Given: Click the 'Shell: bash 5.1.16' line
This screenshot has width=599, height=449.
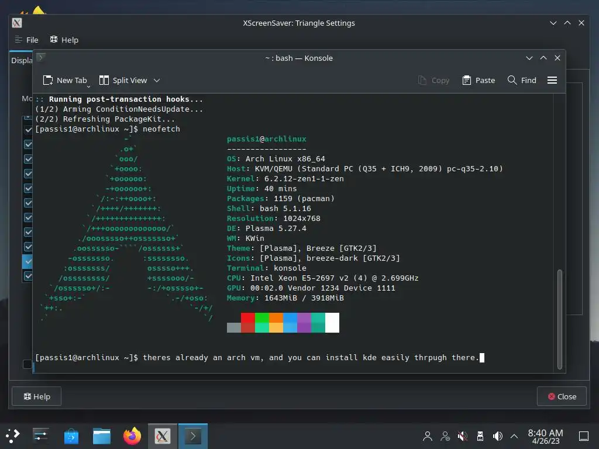Looking at the screenshot, I should coord(269,209).
